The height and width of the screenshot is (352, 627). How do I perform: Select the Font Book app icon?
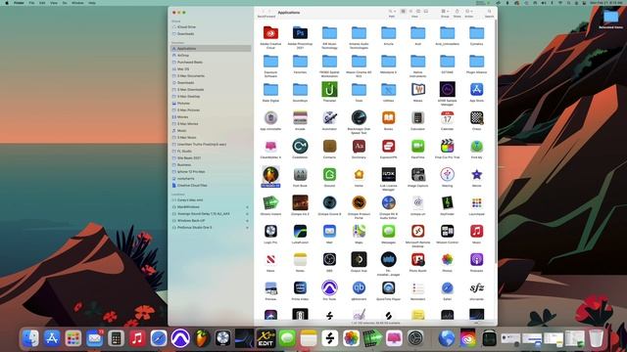(300, 174)
